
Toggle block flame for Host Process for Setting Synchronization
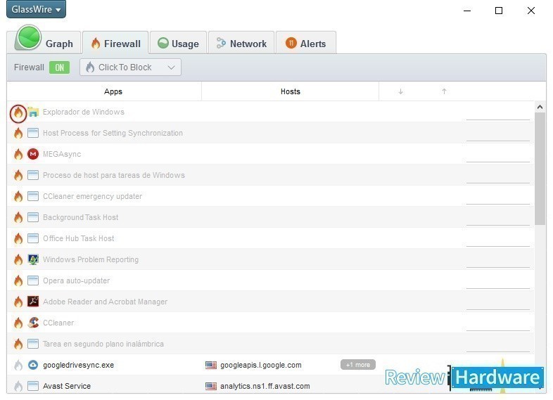(x=18, y=133)
